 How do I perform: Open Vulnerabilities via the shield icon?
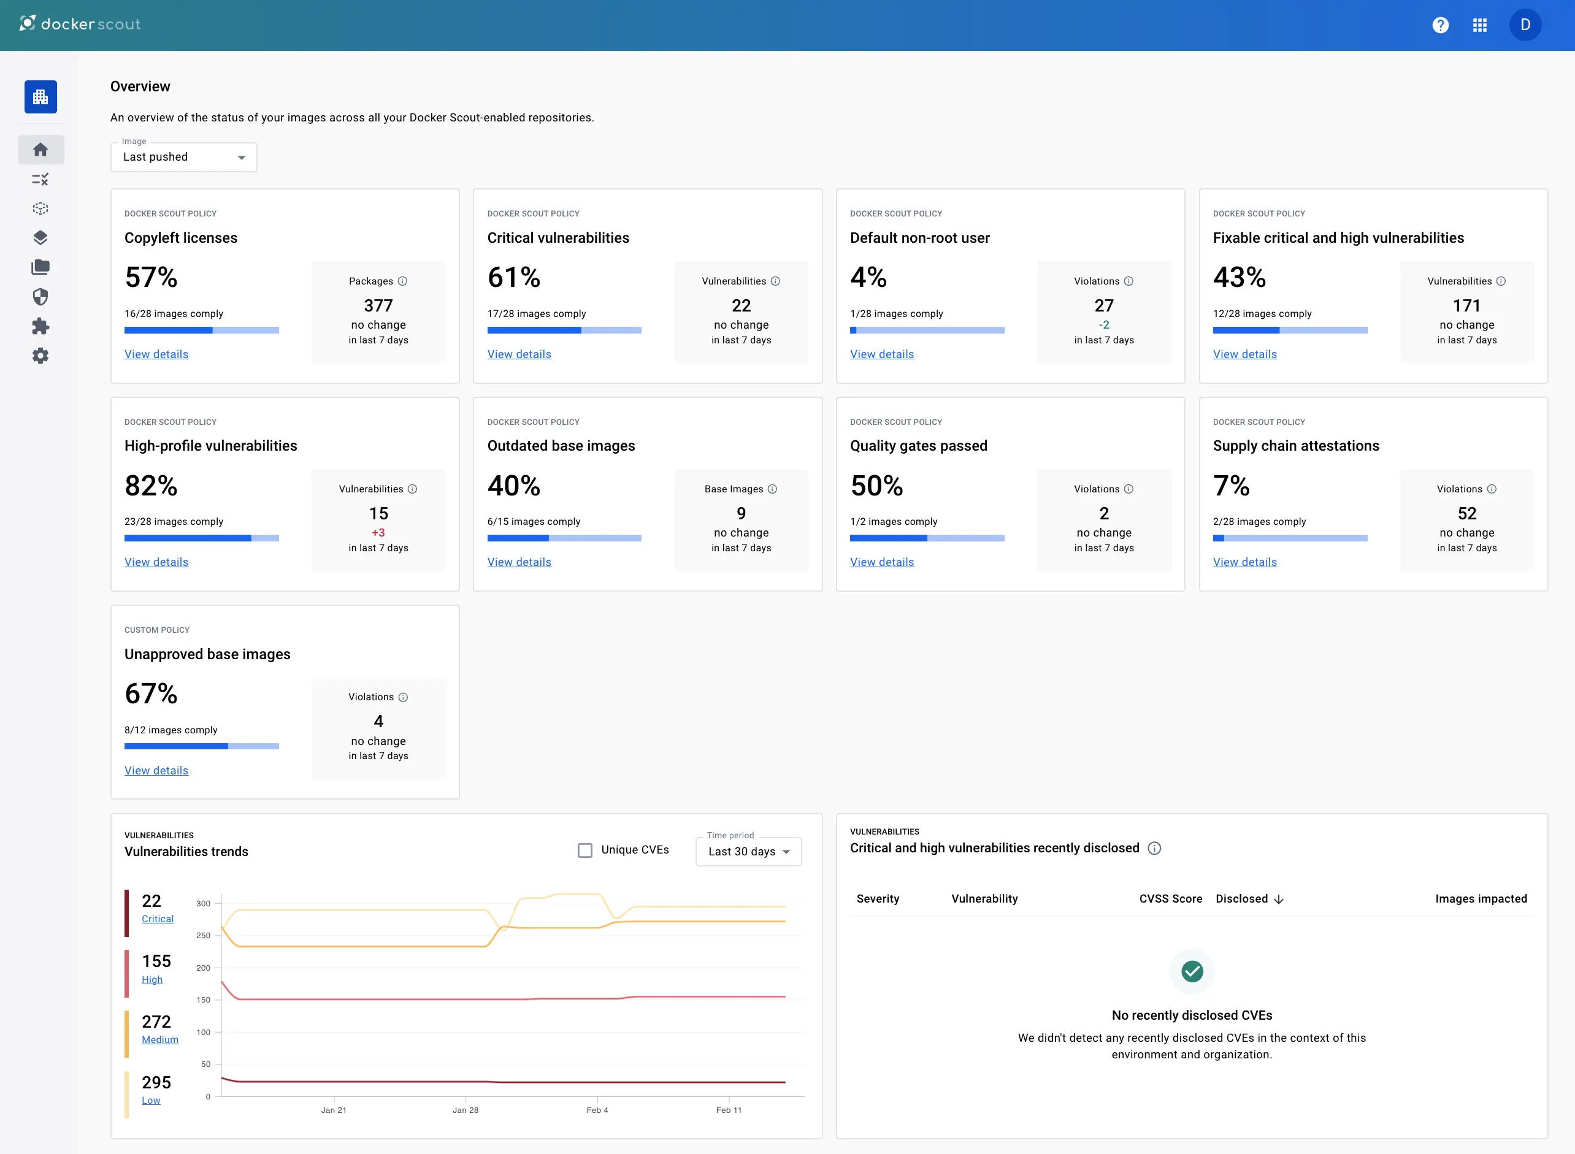tap(40, 296)
